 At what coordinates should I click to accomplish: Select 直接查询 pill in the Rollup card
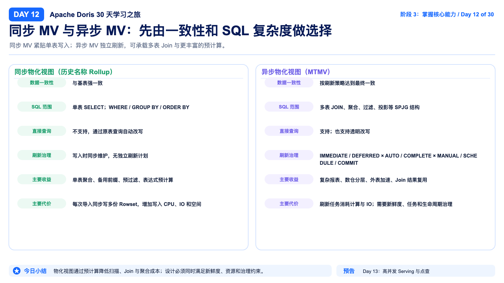42,131
